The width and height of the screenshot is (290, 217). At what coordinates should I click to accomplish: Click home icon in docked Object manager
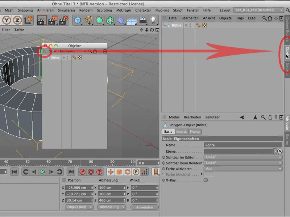(270, 18)
